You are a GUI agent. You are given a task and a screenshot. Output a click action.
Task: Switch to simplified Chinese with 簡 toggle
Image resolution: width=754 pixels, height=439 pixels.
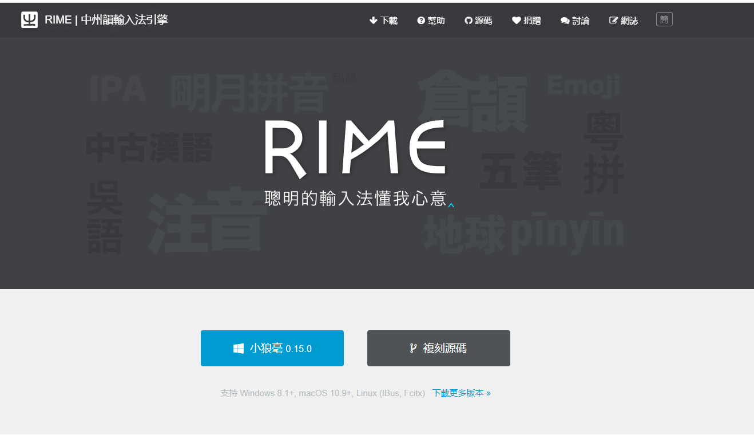tap(664, 19)
